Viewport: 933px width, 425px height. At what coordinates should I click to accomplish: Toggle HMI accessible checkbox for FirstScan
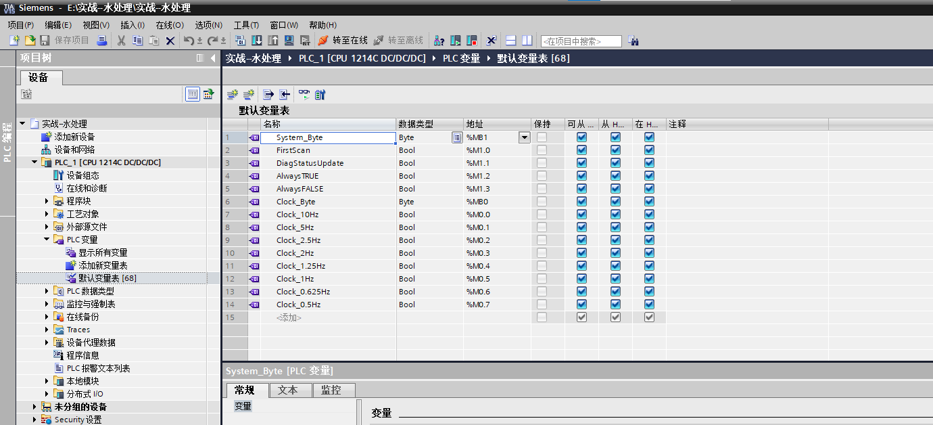coord(581,150)
